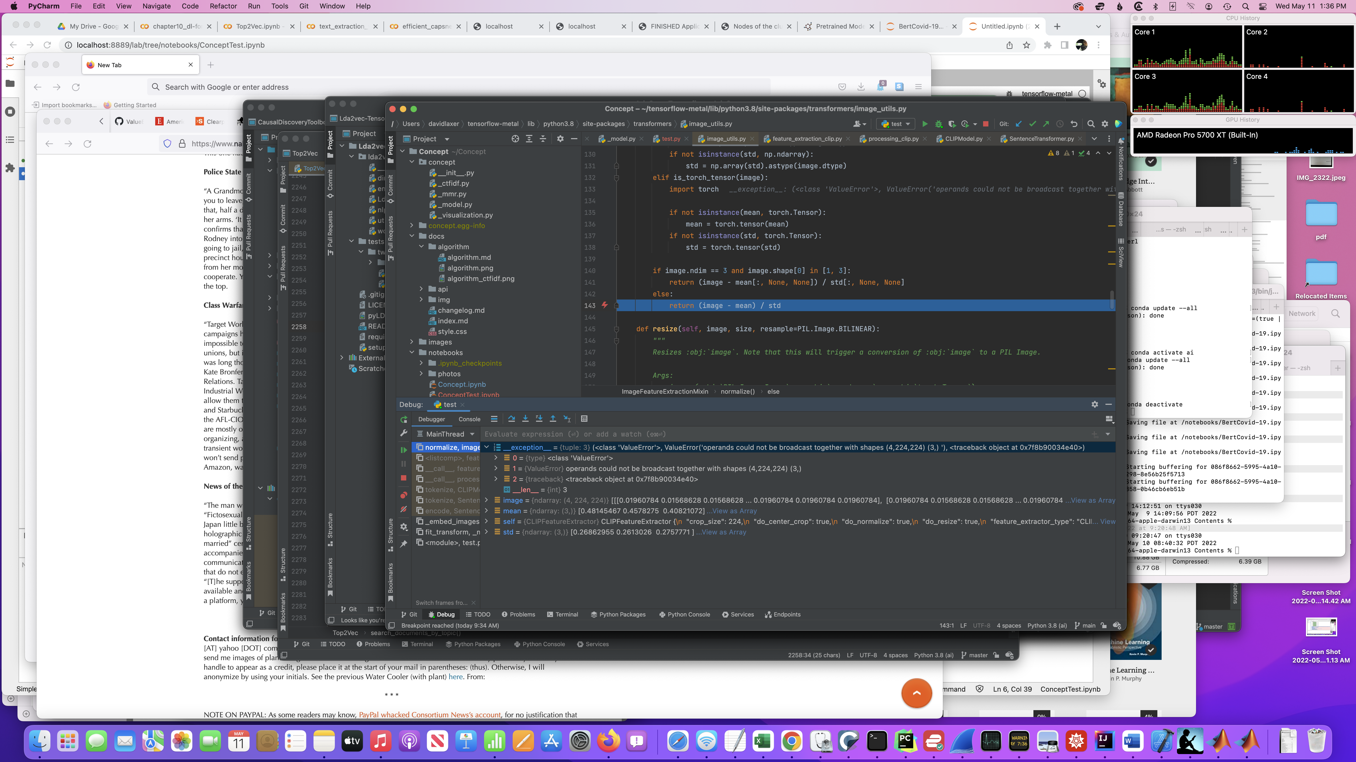
Task: Expand the 'self' CLIPFeatureExtractor variable
Action: pyautogui.click(x=487, y=522)
